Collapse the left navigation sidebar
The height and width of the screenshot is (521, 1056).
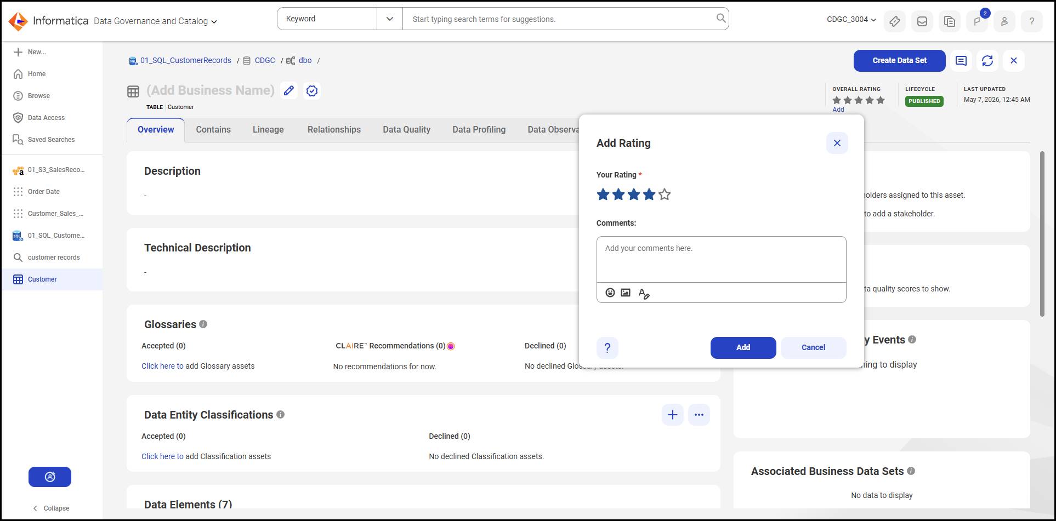click(51, 508)
